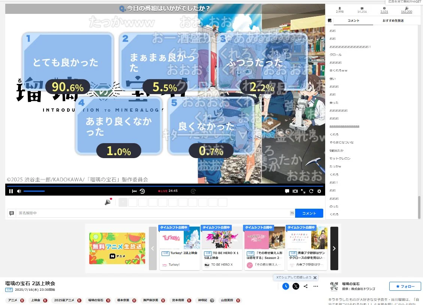
Task: Enter fullscreen mode in the player
Action: (x=303, y=191)
